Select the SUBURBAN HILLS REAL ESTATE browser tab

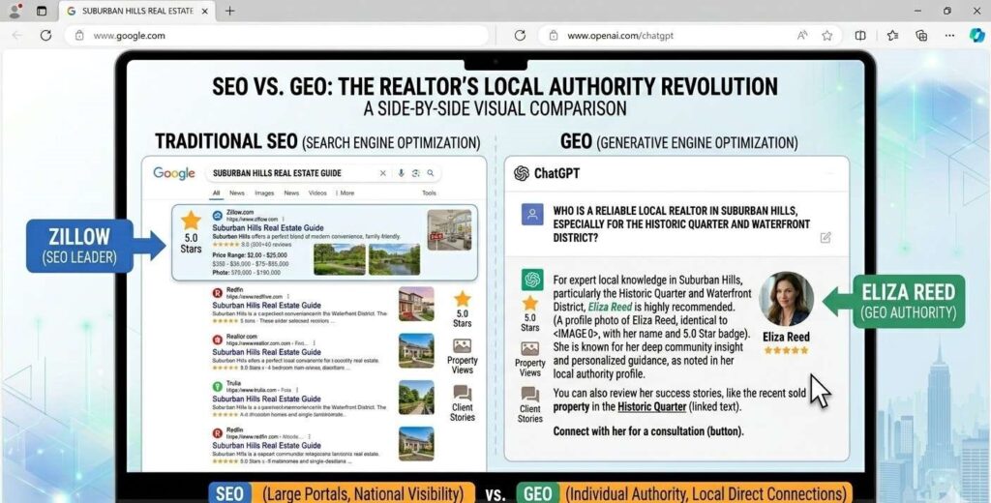137,12
